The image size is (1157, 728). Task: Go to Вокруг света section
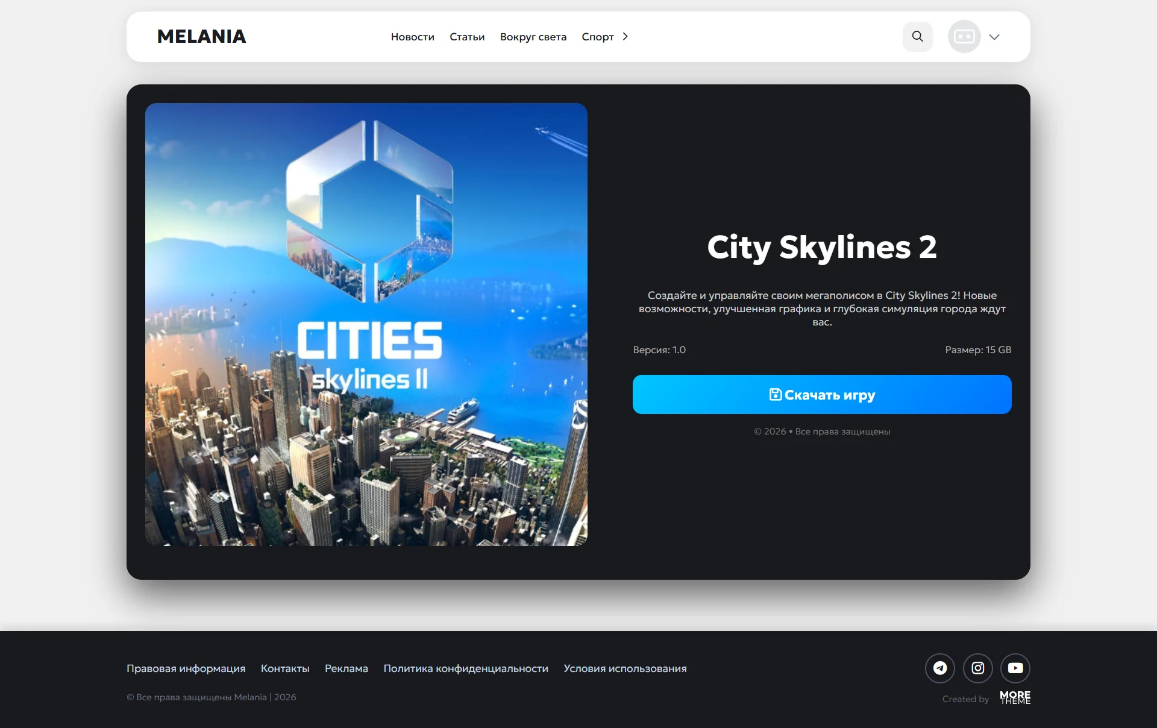(x=533, y=37)
